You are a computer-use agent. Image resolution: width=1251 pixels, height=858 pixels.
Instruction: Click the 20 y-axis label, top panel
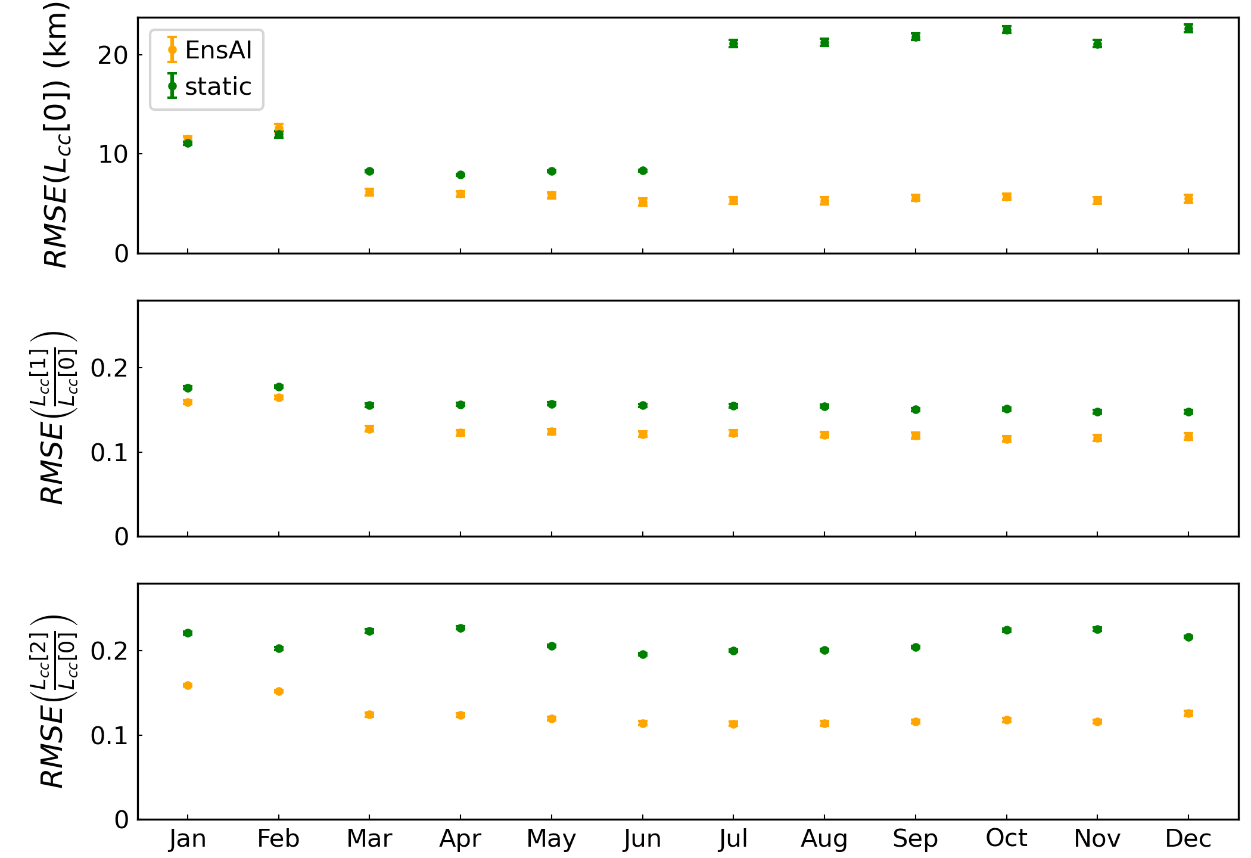(113, 55)
